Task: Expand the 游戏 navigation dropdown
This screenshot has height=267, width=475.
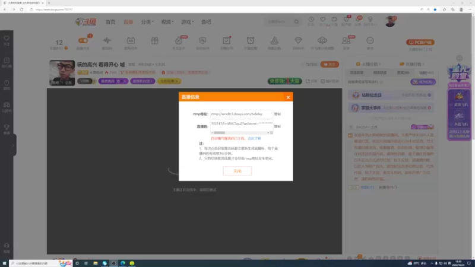Action: [x=187, y=22]
